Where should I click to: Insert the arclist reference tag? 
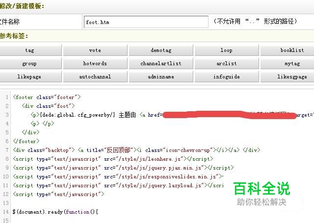(227, 63)
